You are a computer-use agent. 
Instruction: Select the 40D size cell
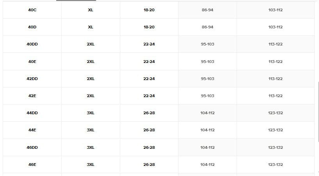tap(32, 27)
